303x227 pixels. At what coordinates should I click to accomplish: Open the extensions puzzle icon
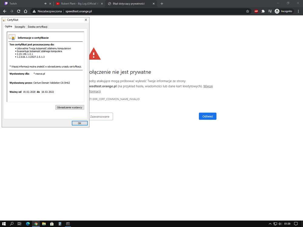tap(263, 11)
